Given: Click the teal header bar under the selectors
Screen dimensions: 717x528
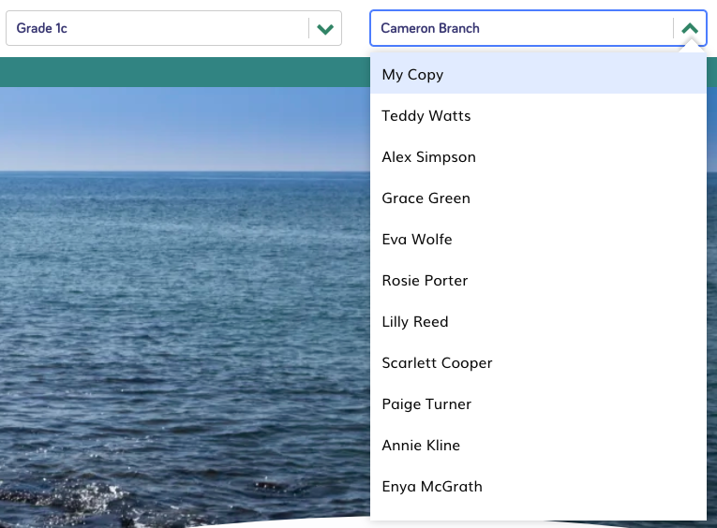Looking at the screenshot, I should [x=187, y=72].
